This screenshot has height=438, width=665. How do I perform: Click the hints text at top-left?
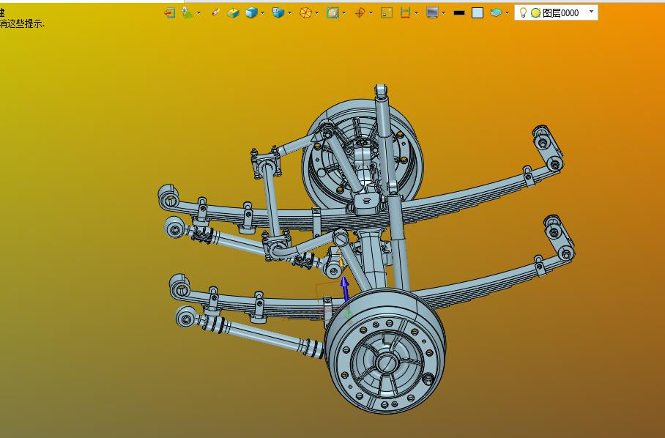22,23
